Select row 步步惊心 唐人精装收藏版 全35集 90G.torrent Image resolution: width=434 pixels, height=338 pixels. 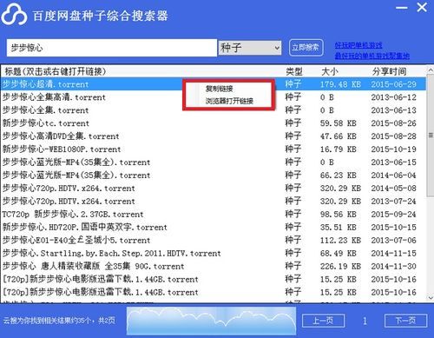pyautogui.click(x=214, y=266)
